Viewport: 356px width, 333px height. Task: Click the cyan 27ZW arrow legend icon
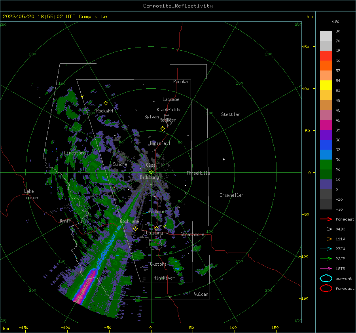[326, 249]
